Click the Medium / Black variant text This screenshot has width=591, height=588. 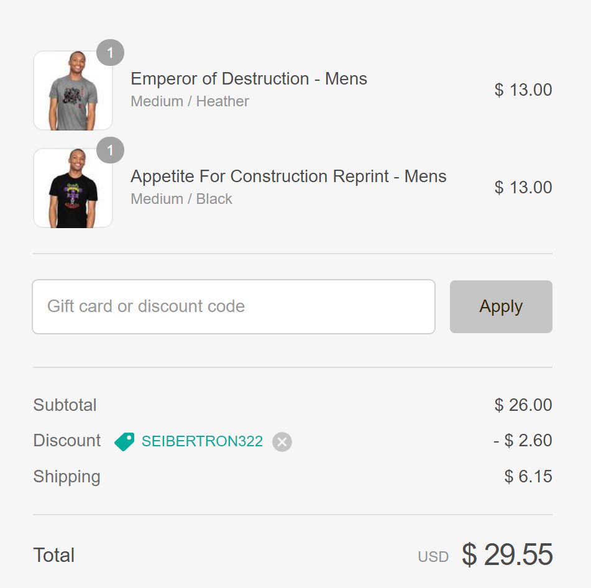(181, 199)
